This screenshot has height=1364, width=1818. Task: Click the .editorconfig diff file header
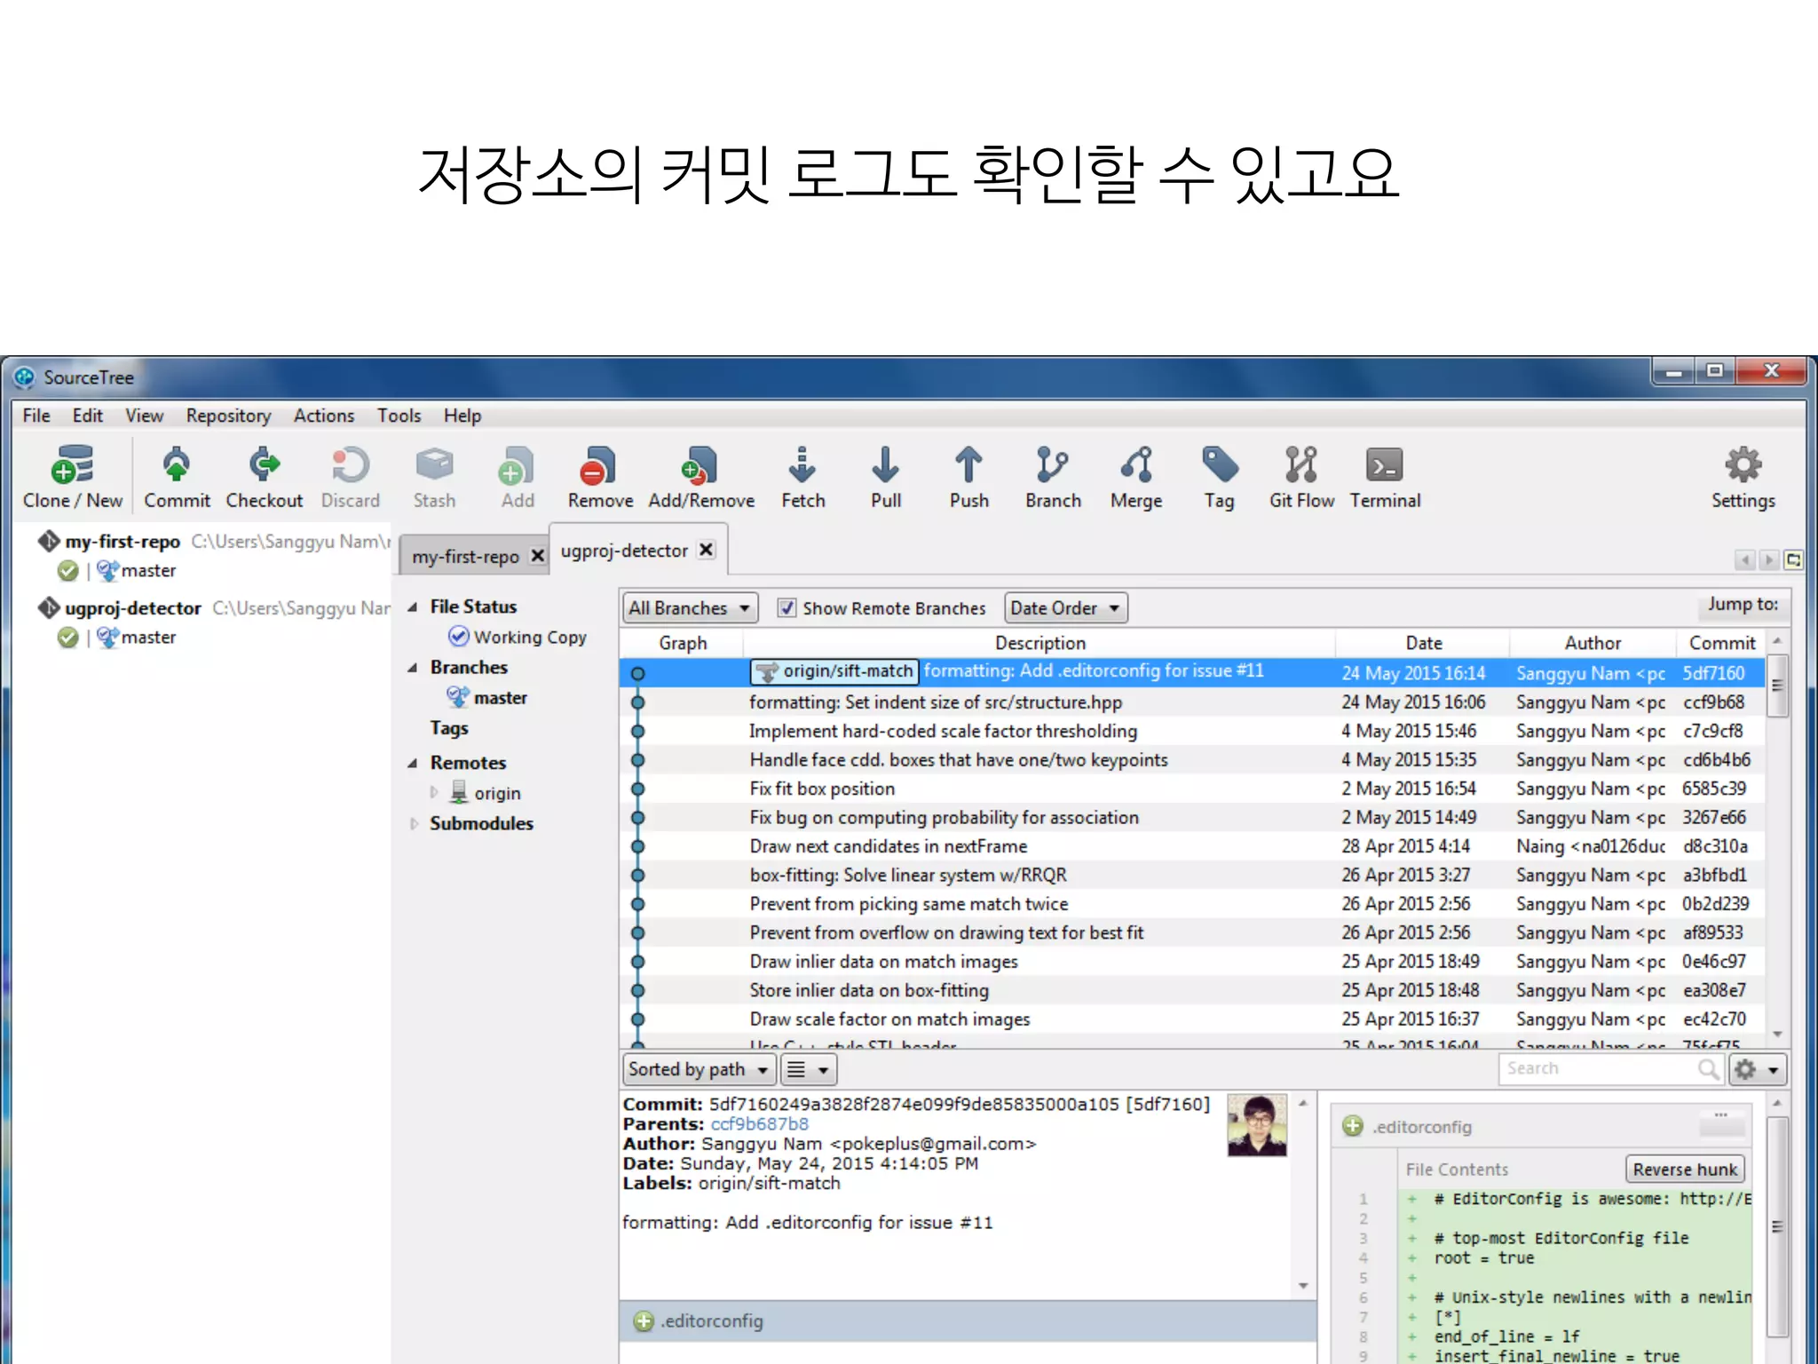point(1543,1127)
